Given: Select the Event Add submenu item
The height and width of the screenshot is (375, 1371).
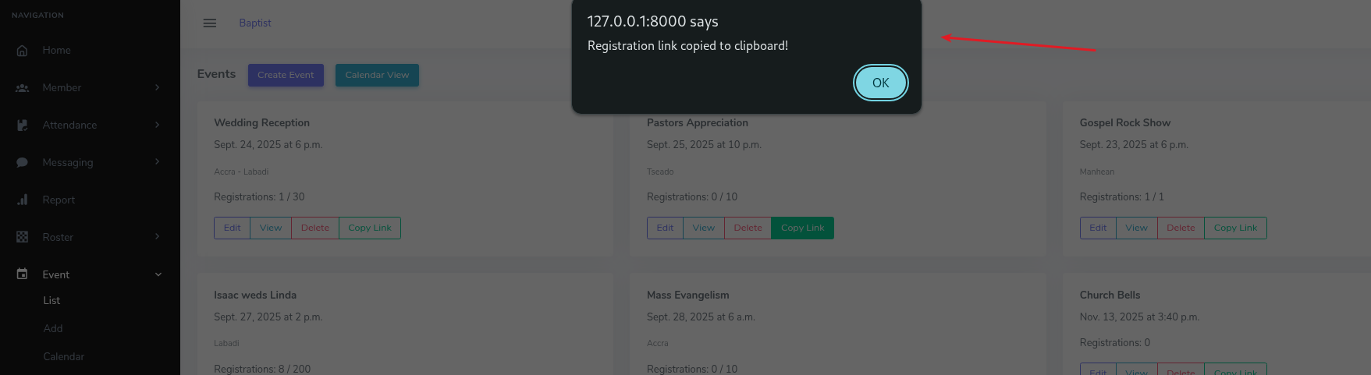Looking at the screenshot, I should point(53,329).
